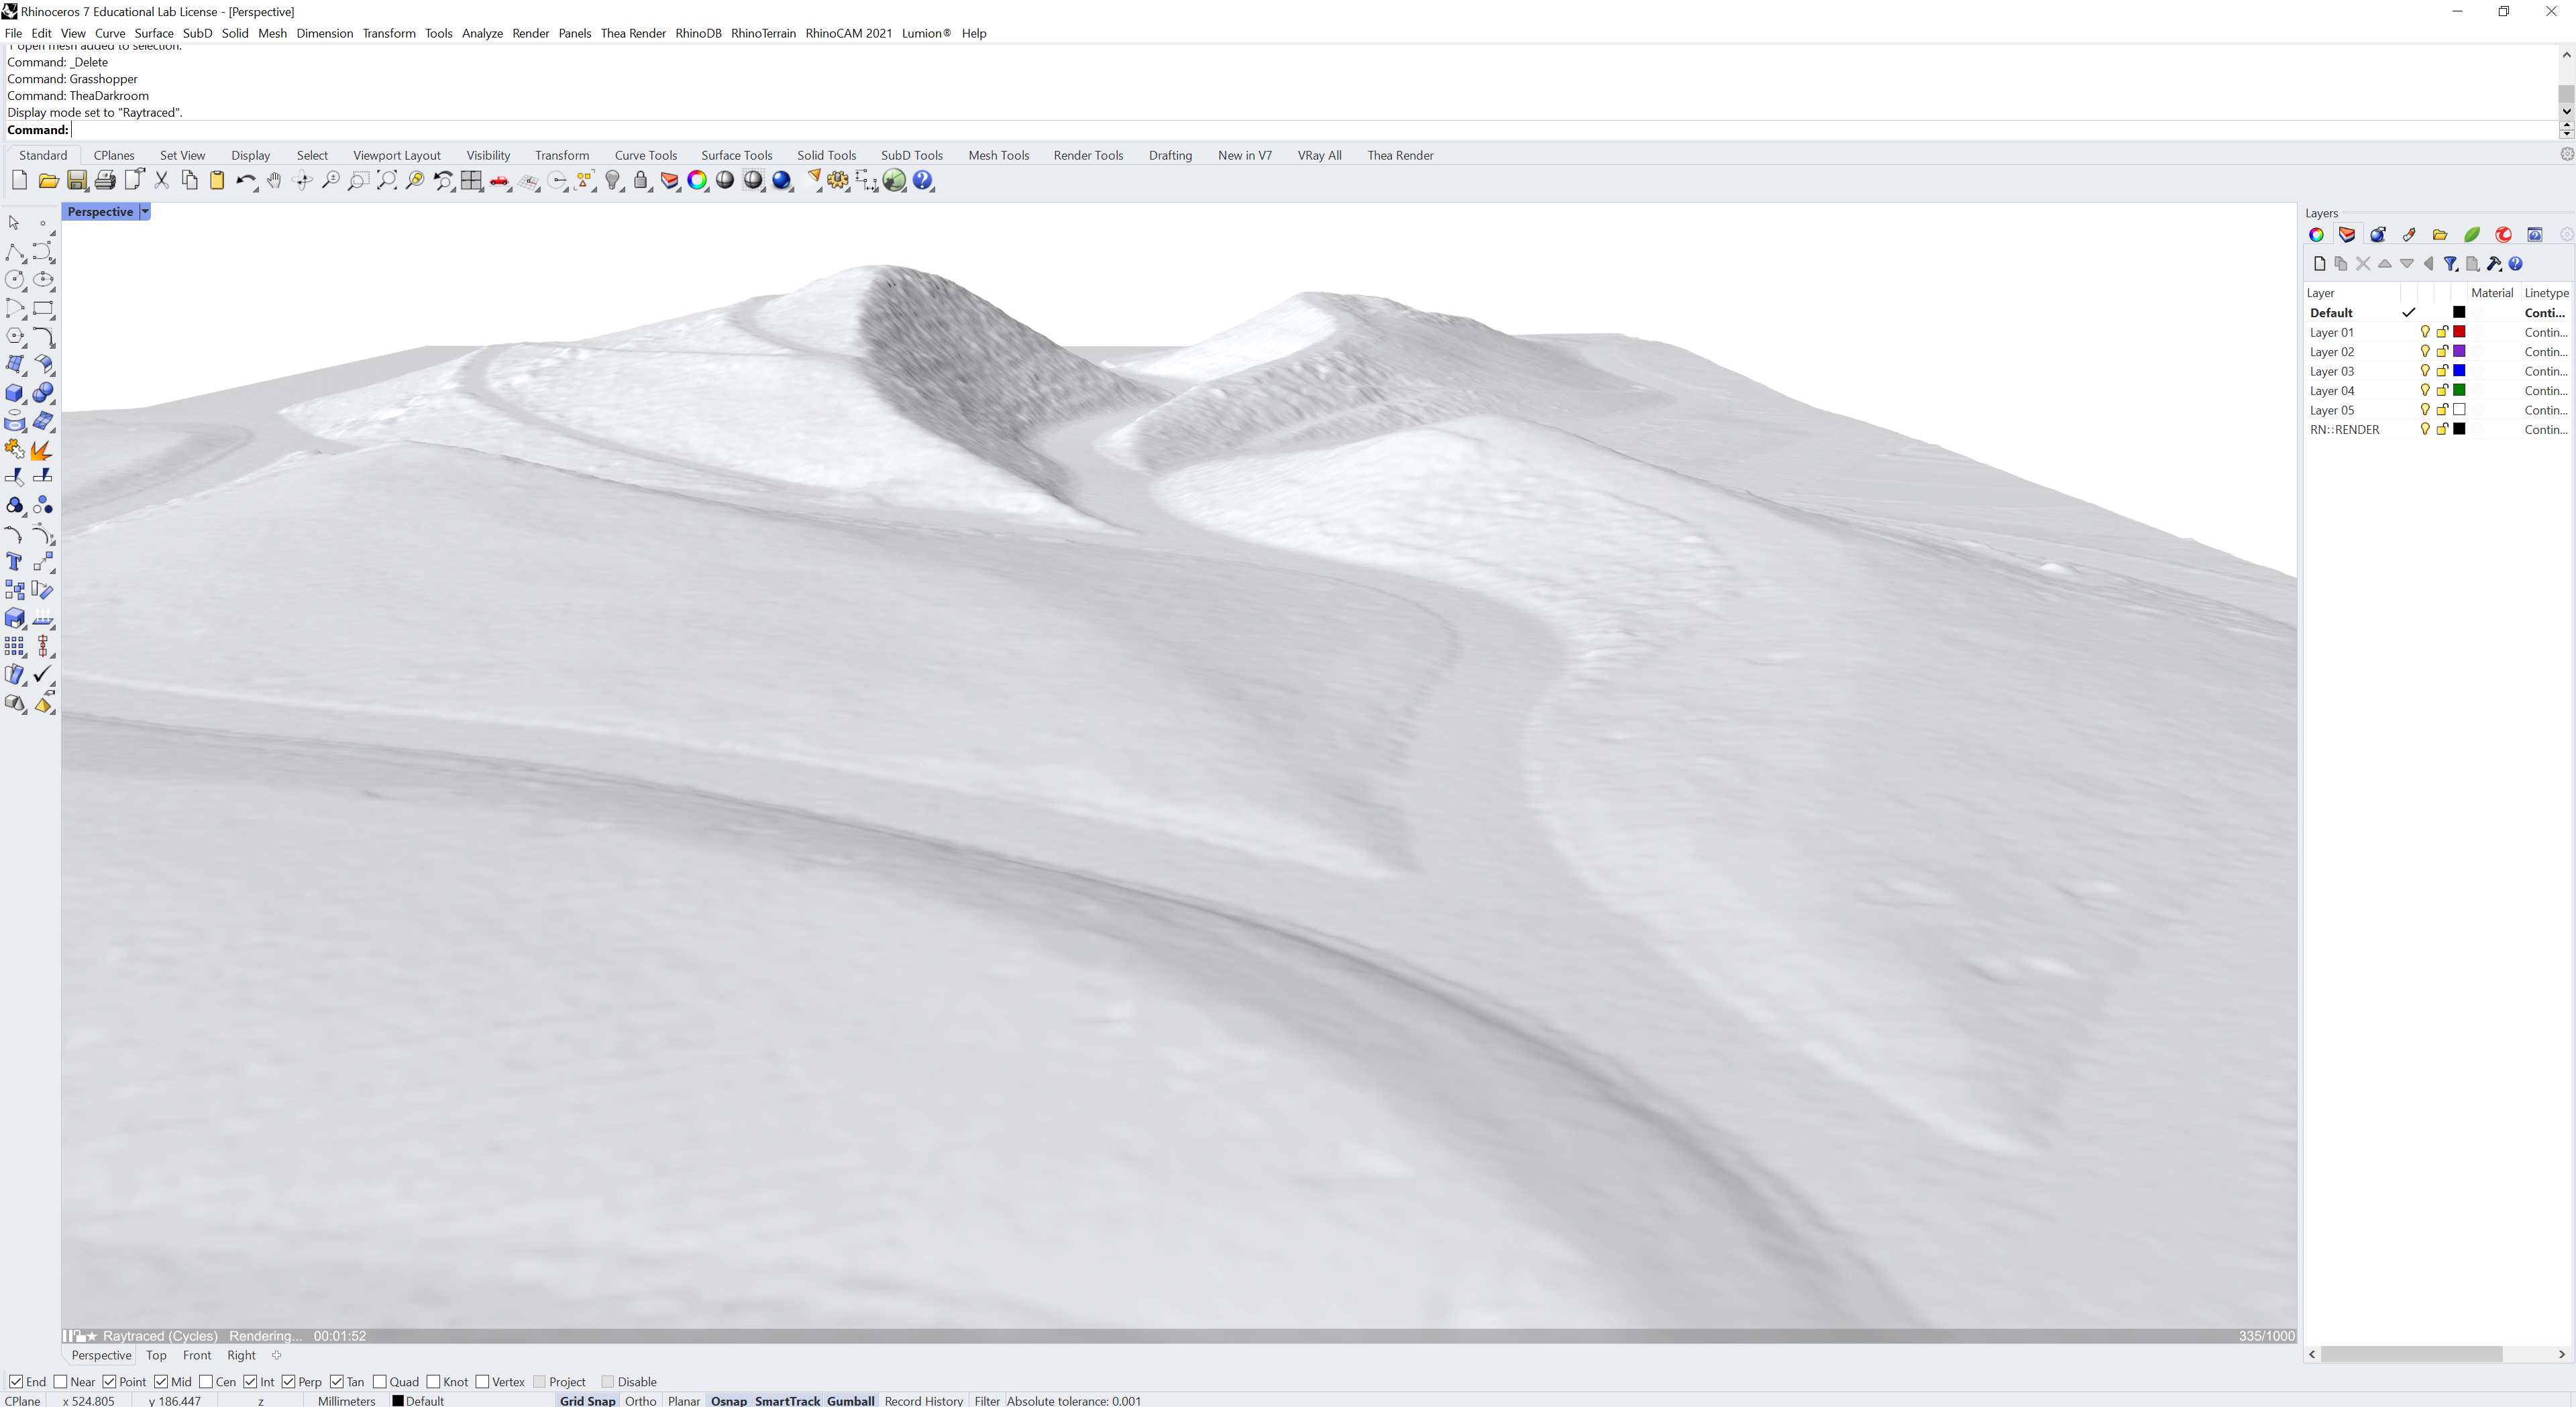Image resolution: width=2576 pixels, height=1407 pixels.
Task: Open the Linetype dropdown for Layer 01
Action: (x=2545, y=333)
